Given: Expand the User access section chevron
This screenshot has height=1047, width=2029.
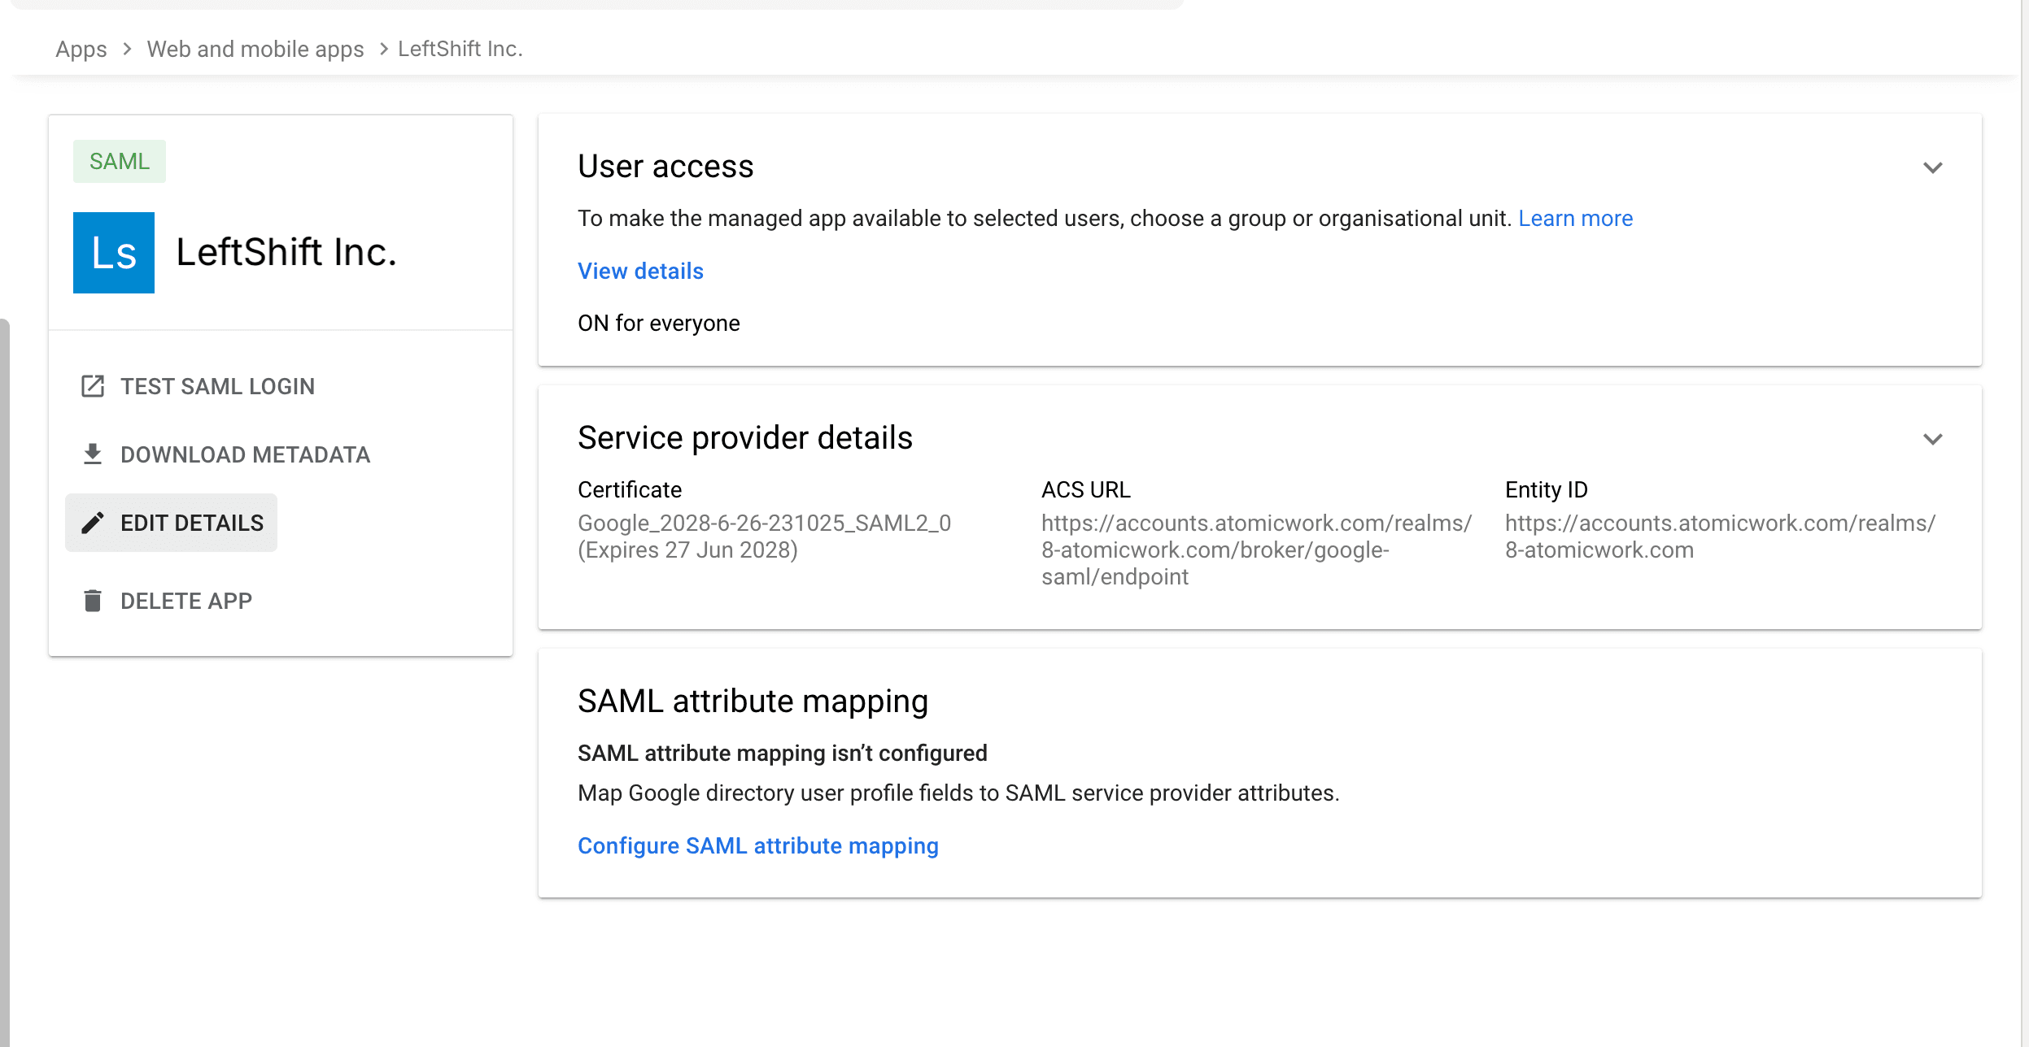Looking at the screenshot, I should tap(1933, 167).
